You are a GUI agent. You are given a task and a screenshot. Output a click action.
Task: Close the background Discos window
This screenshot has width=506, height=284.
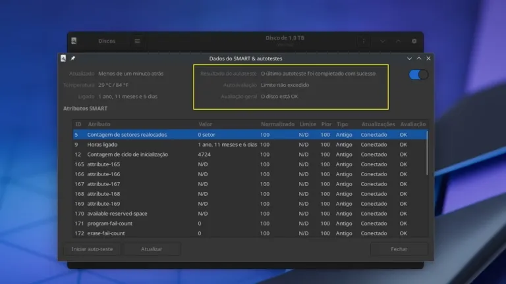coord(414,41)
